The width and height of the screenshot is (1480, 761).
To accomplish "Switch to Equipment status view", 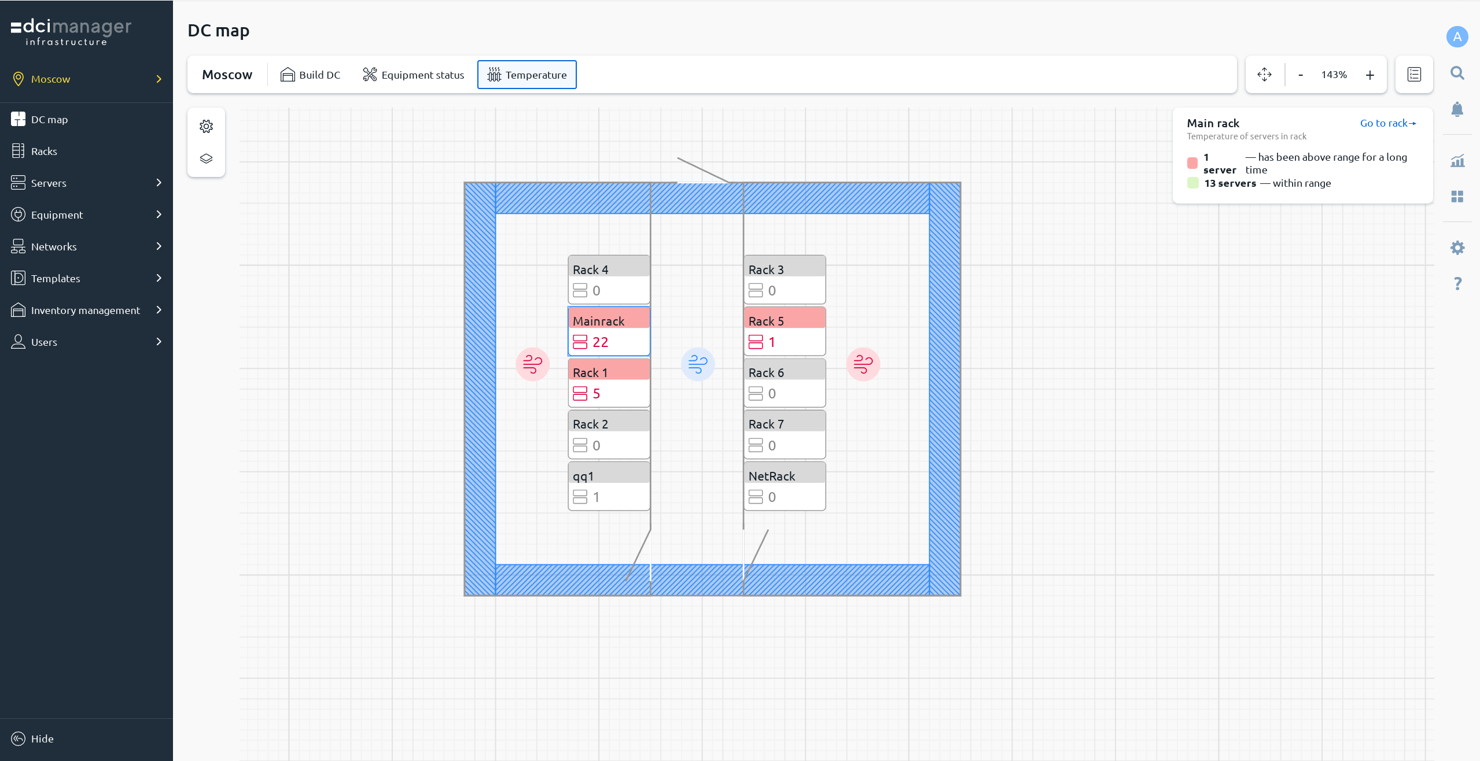I will point(413,75).
